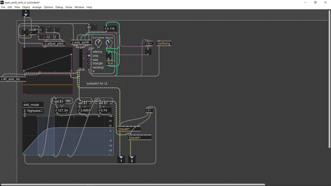Click the p adjust_pitch subpatcher object
This screenshot has width=331, height=186.
coord(54,44)
